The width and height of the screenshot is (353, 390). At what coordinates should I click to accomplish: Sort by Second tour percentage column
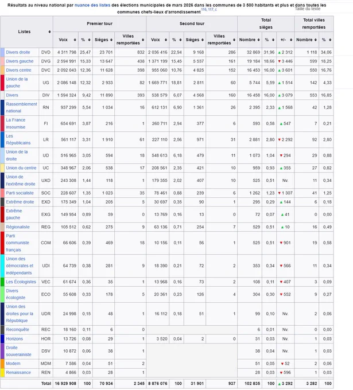pyautogui.click(x=180, y=40)
